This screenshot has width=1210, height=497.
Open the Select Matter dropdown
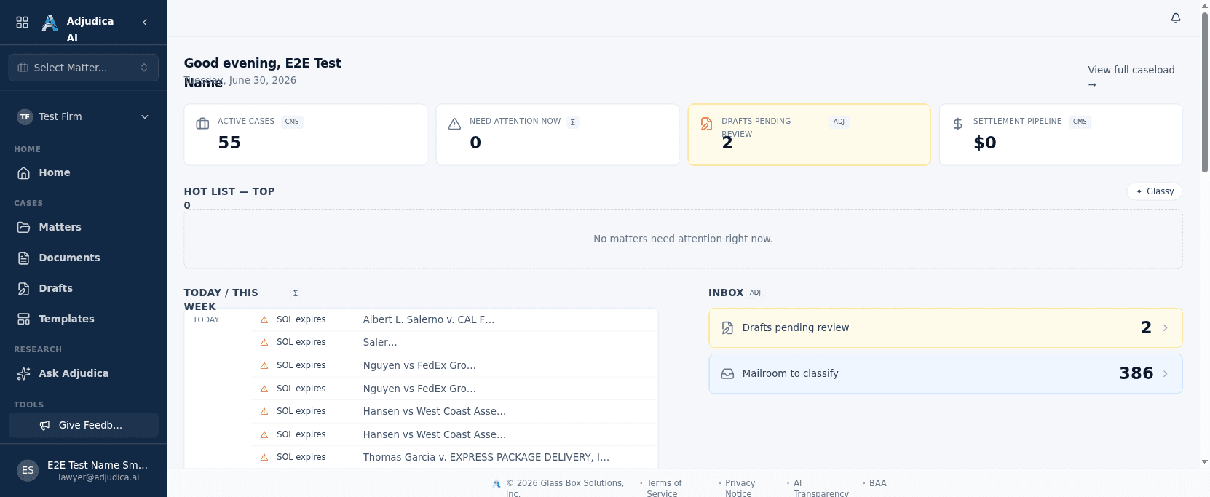[x=84, y=68]
